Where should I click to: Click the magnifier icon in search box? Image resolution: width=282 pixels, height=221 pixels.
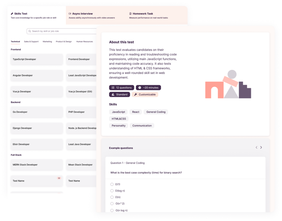[30, 31]
